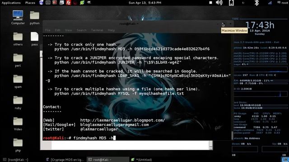Select the others folder on desktop

point(18,39)
